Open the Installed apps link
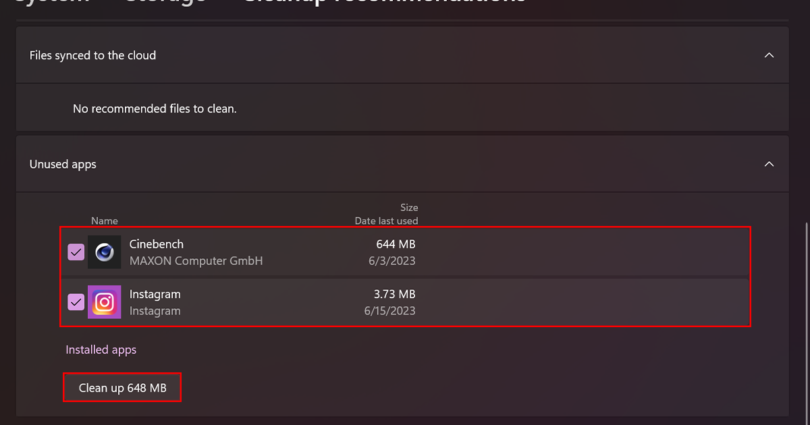This screenshot has width=810, height=425. (101, 349)
